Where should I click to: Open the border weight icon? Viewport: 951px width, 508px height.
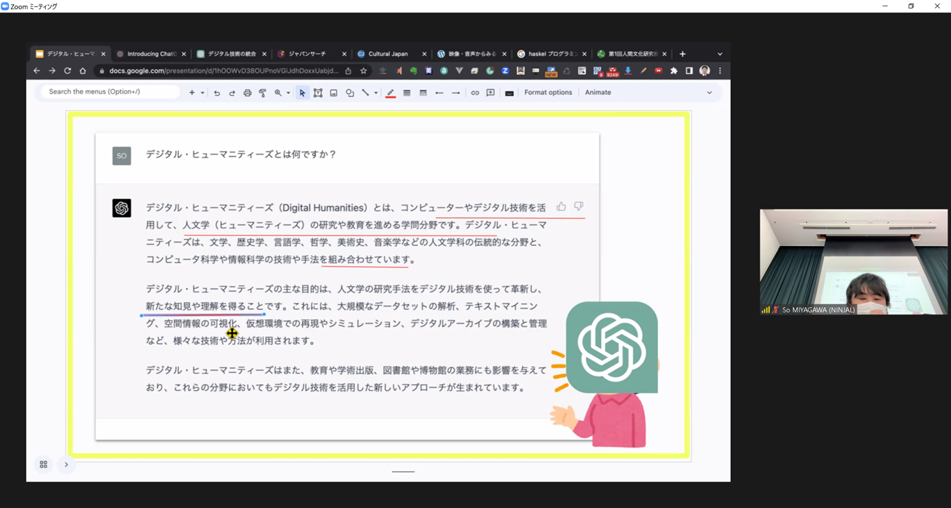[x=407, y=93]
